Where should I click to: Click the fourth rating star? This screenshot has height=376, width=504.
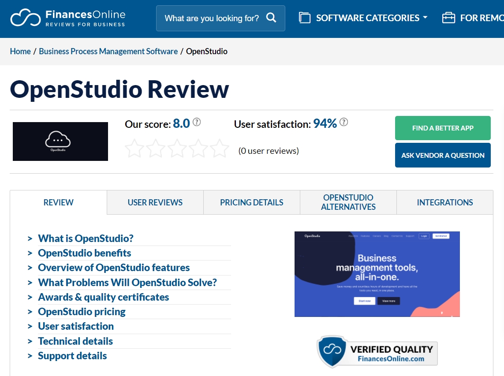pyautogui.click(x=198, y=149)
